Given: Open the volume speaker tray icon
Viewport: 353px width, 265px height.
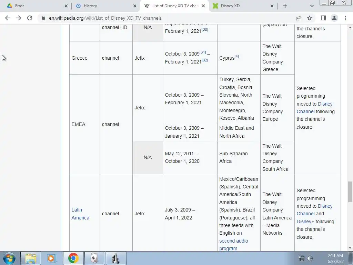Looking at the screenshot, I should (310, 258).
